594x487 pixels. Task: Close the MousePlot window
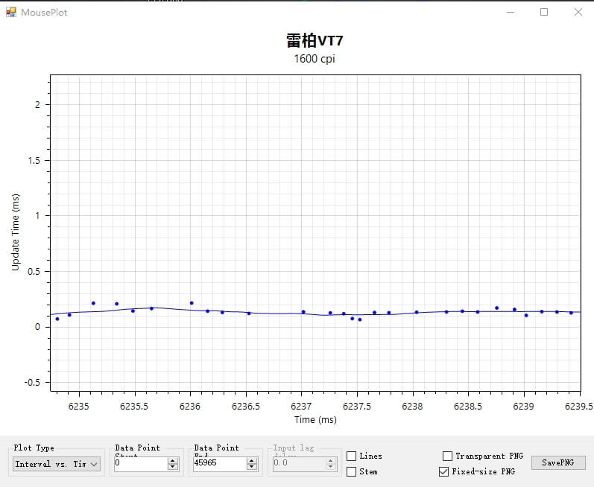578,12
